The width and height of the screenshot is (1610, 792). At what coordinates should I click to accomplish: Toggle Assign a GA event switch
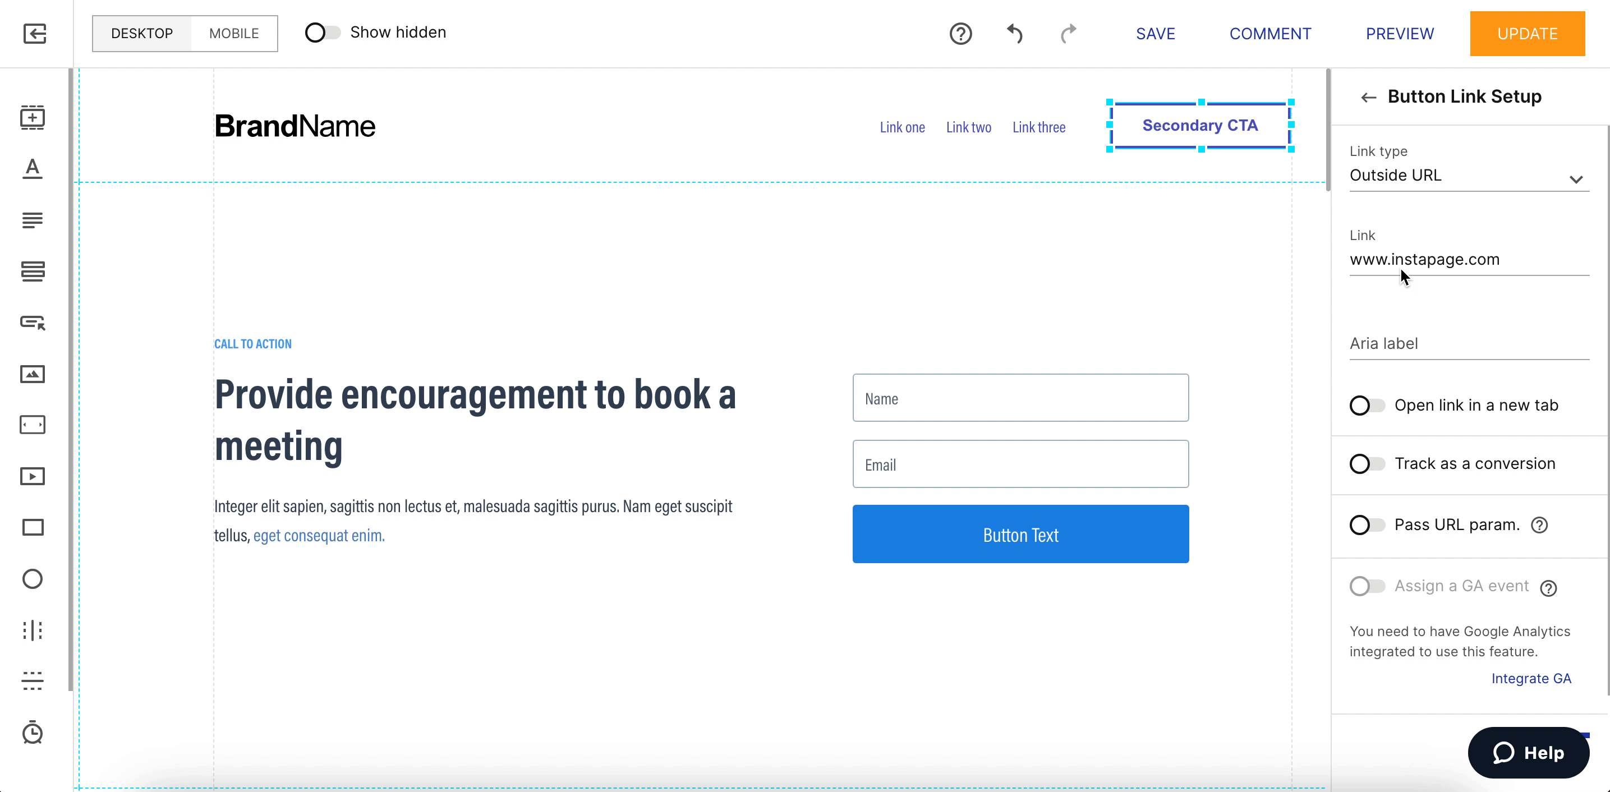1367,586
